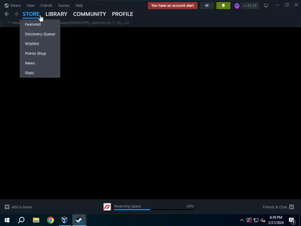Restore down the Steam window
This screenshot has width=301, height=226.
coord(287,5)
